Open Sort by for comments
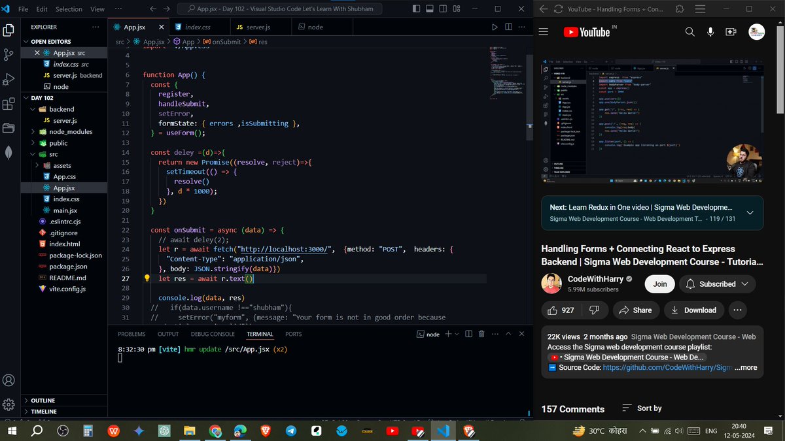 pos(641,408)
